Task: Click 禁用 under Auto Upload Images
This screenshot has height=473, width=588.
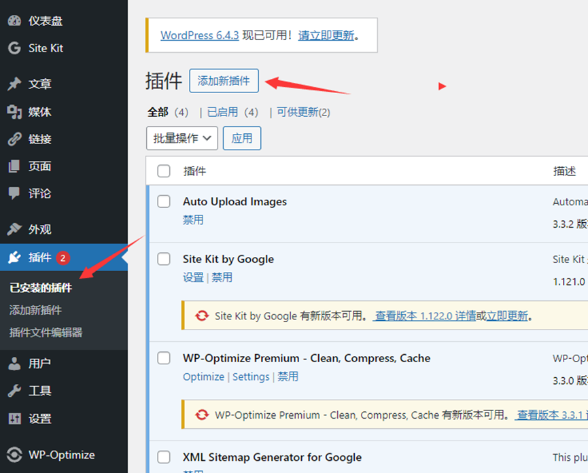Action: (193, 220)
